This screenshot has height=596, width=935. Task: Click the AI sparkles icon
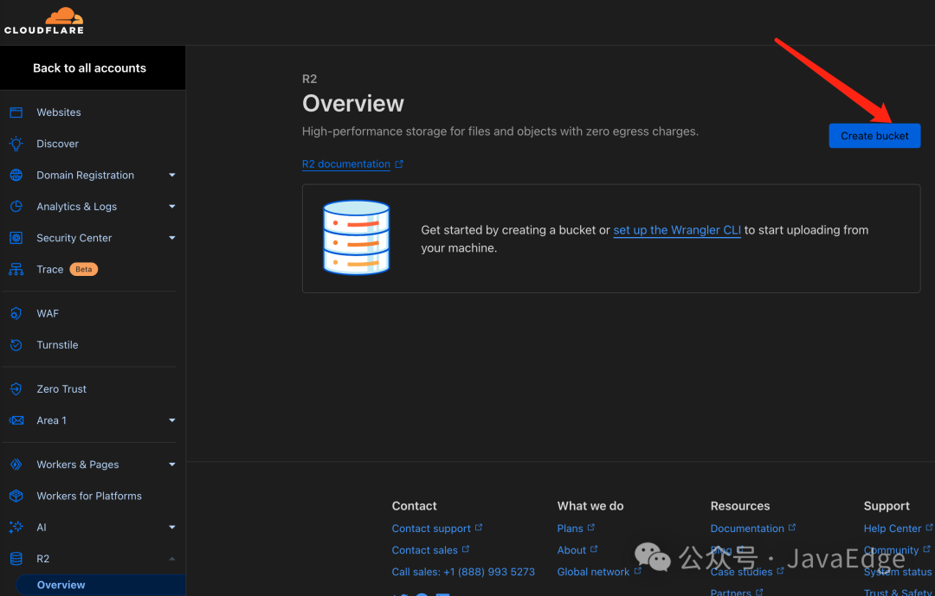tap(16, 527)
